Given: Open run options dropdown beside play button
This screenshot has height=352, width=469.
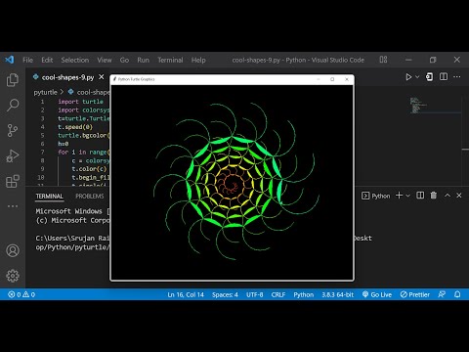Looking at the screenshot, I should tap(417, 77).
